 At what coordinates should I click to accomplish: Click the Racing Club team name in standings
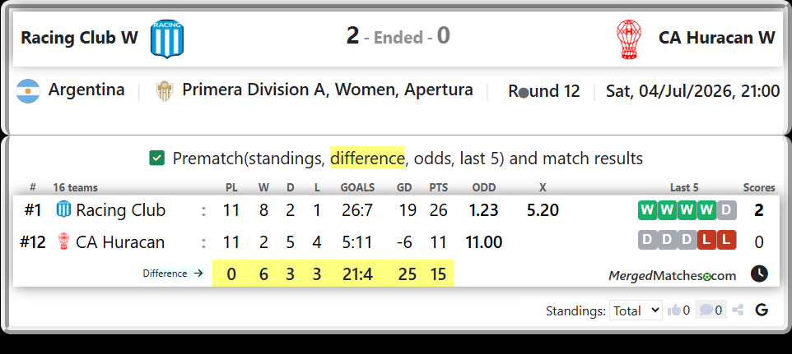121,210
